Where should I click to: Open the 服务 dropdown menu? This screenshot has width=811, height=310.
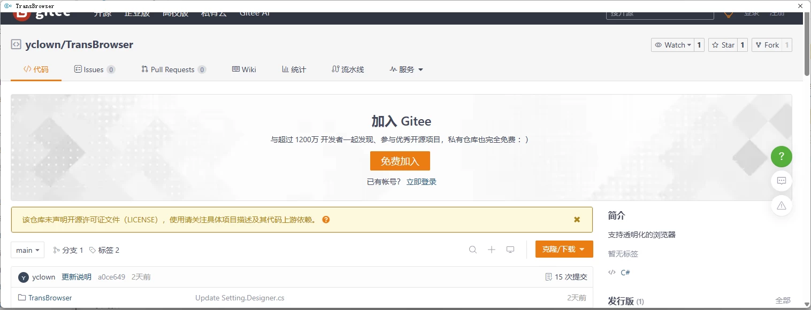[407, 69]
